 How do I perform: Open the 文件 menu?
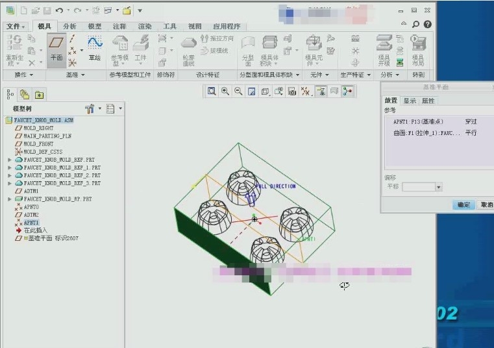coord(15,26)
